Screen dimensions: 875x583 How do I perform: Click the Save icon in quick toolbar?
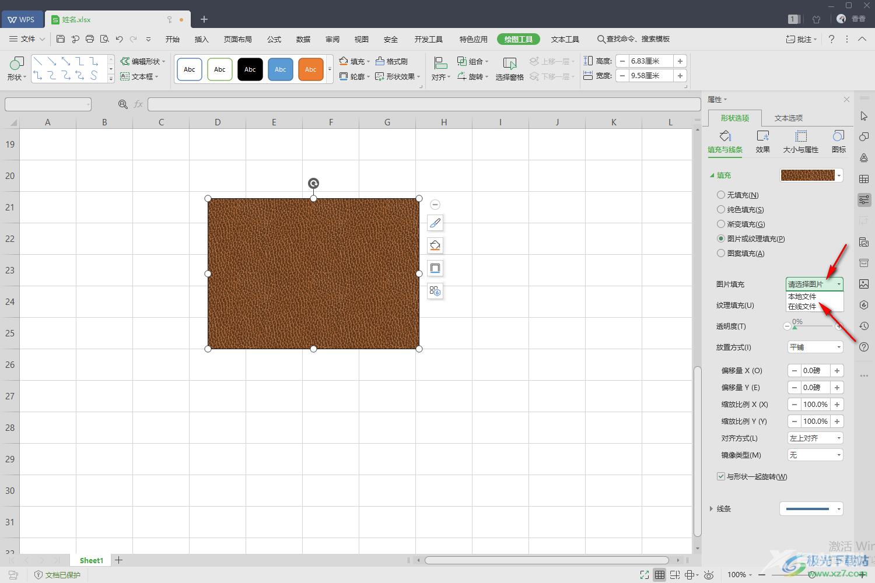[x=61, y=39]
